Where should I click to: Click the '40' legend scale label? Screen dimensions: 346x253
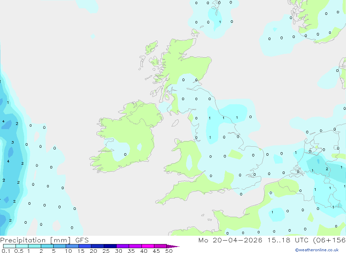point(144,251)
